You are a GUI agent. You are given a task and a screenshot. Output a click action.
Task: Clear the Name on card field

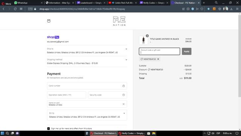pyautogui.click(x=124, y=104)
